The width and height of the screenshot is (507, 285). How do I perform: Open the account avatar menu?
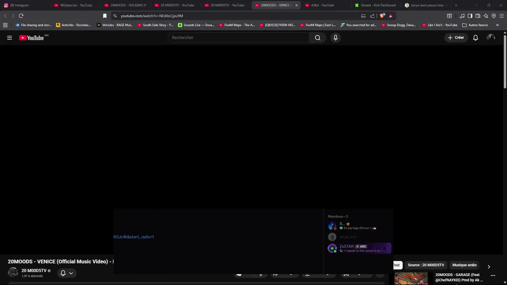click(491, 38)
